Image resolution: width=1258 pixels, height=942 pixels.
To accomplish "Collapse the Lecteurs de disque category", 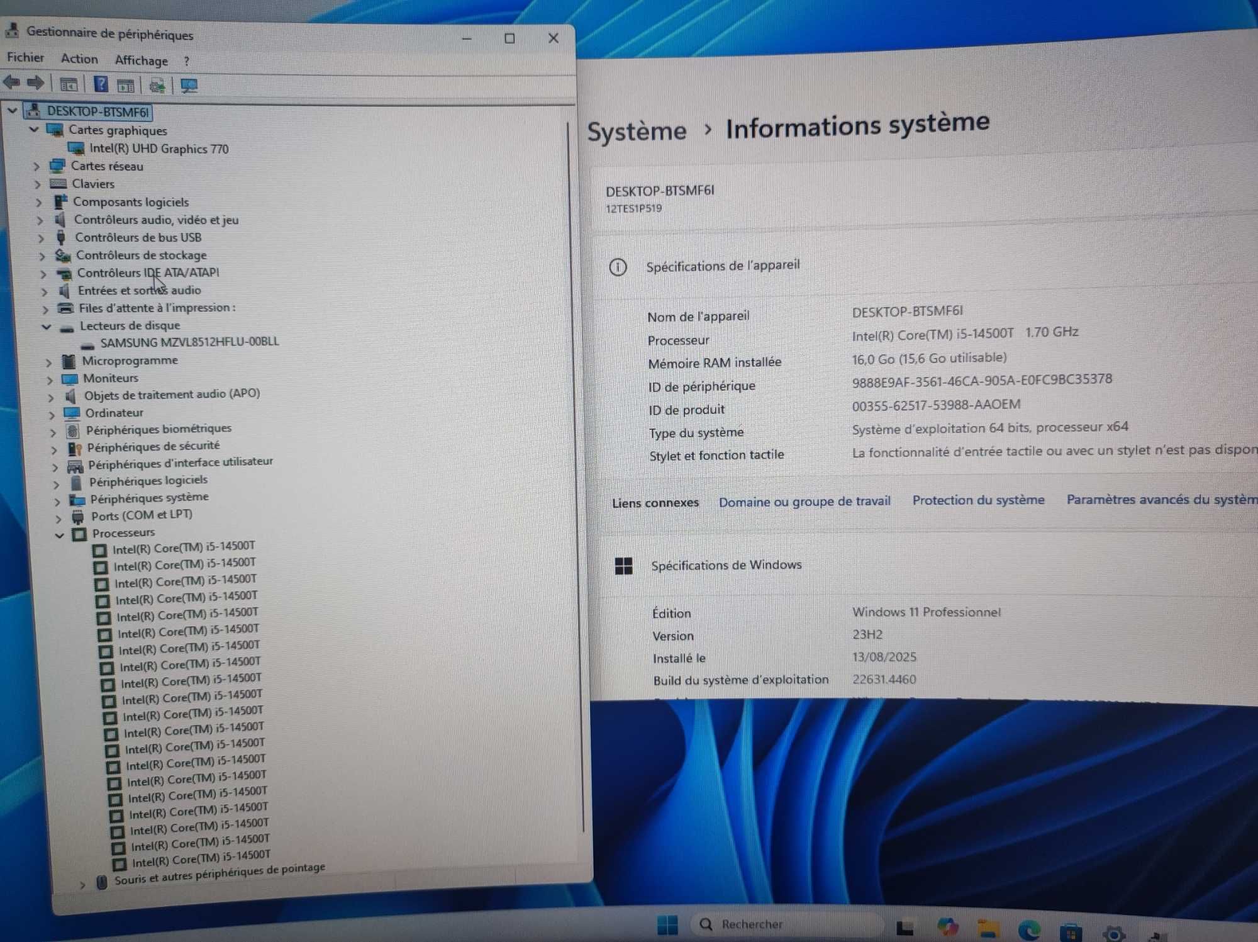I will coord(46,327).
